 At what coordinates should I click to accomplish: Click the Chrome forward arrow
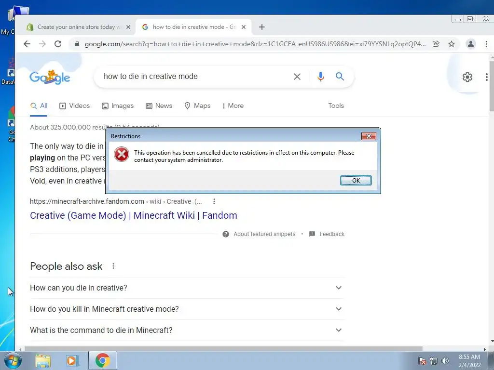[42, 44]
